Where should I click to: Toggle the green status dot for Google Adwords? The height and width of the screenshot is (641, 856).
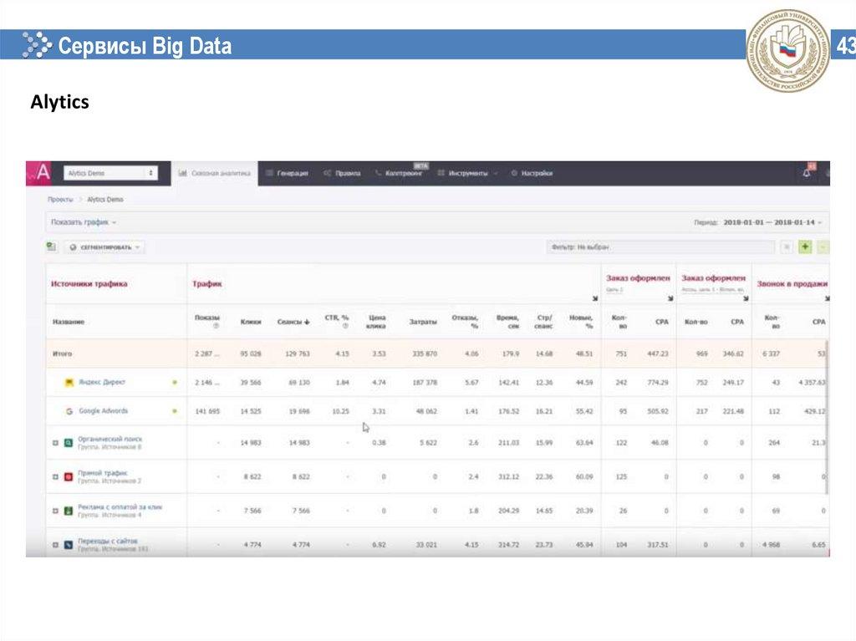(x=175, y=411)
